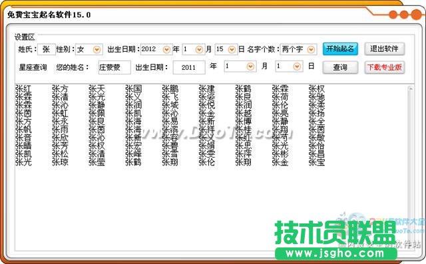Select the name 张娟 in the list

(x=207, y=146)
